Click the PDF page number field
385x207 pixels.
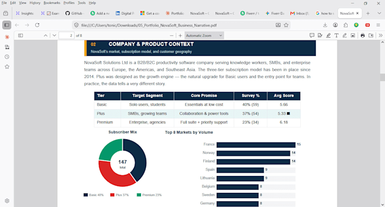tap(66, 36)
